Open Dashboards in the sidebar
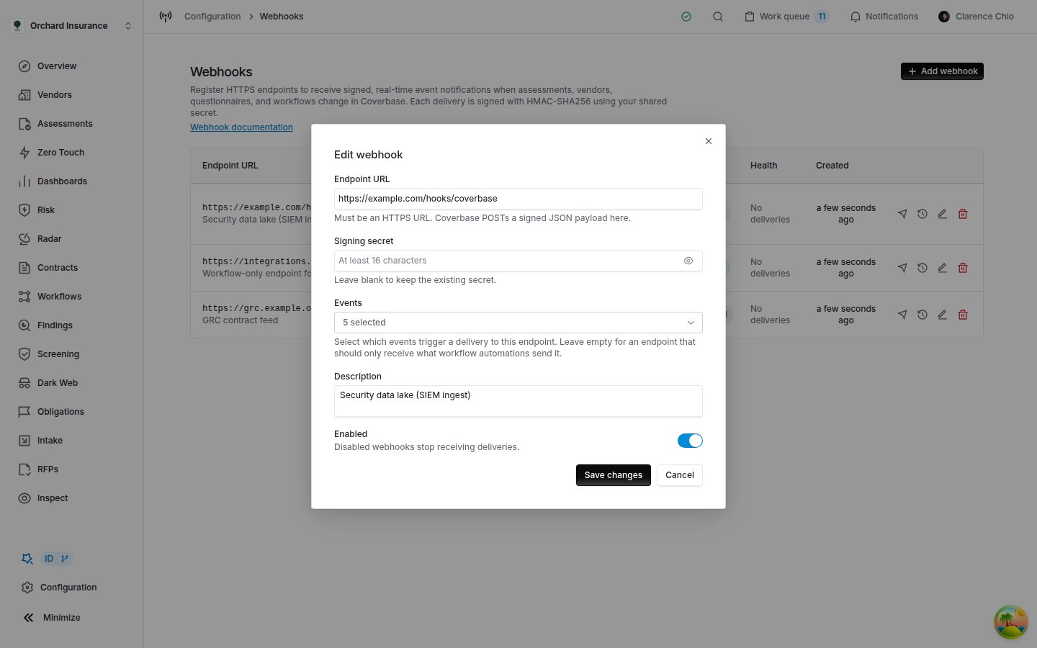This screenshot has width=1037, height=648. pos(62,181)
